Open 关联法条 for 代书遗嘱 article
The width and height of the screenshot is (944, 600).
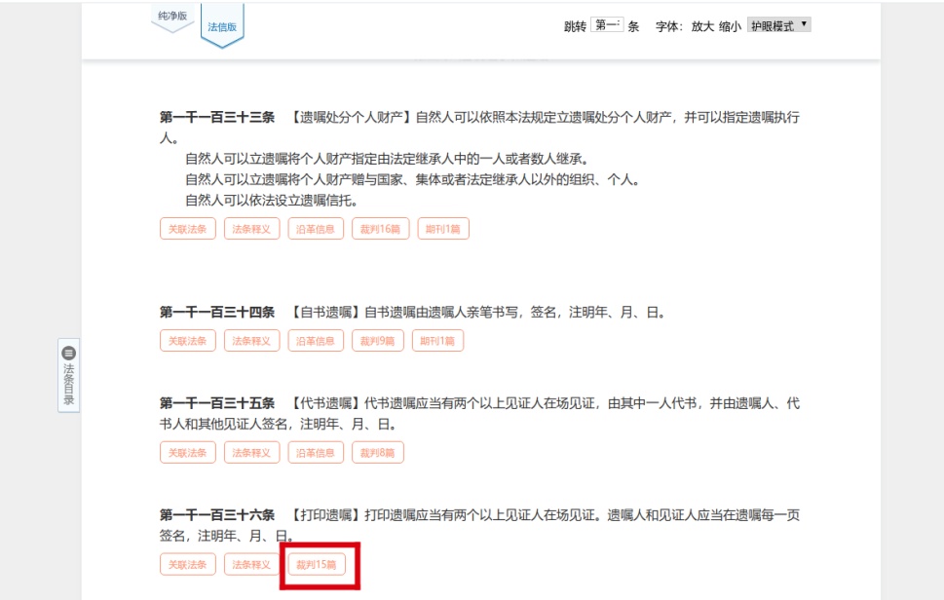188,452
